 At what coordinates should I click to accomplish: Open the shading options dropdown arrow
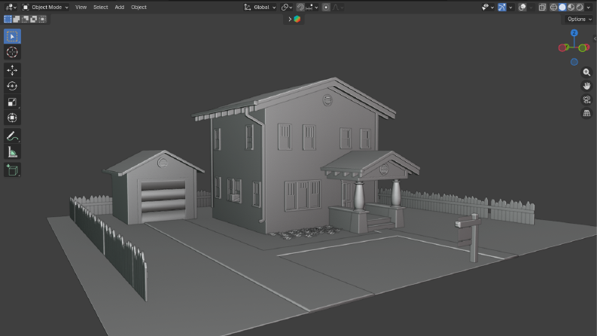(x=589, y=8)
